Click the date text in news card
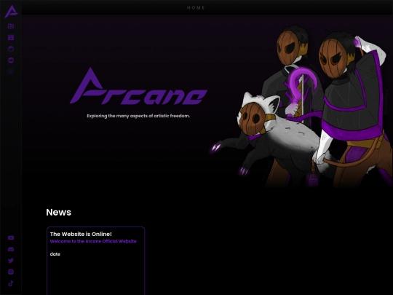Viewport: 393px width, 295px height. pos(55,254)
